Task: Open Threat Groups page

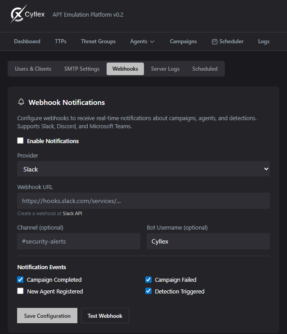Action: [98, 41]
